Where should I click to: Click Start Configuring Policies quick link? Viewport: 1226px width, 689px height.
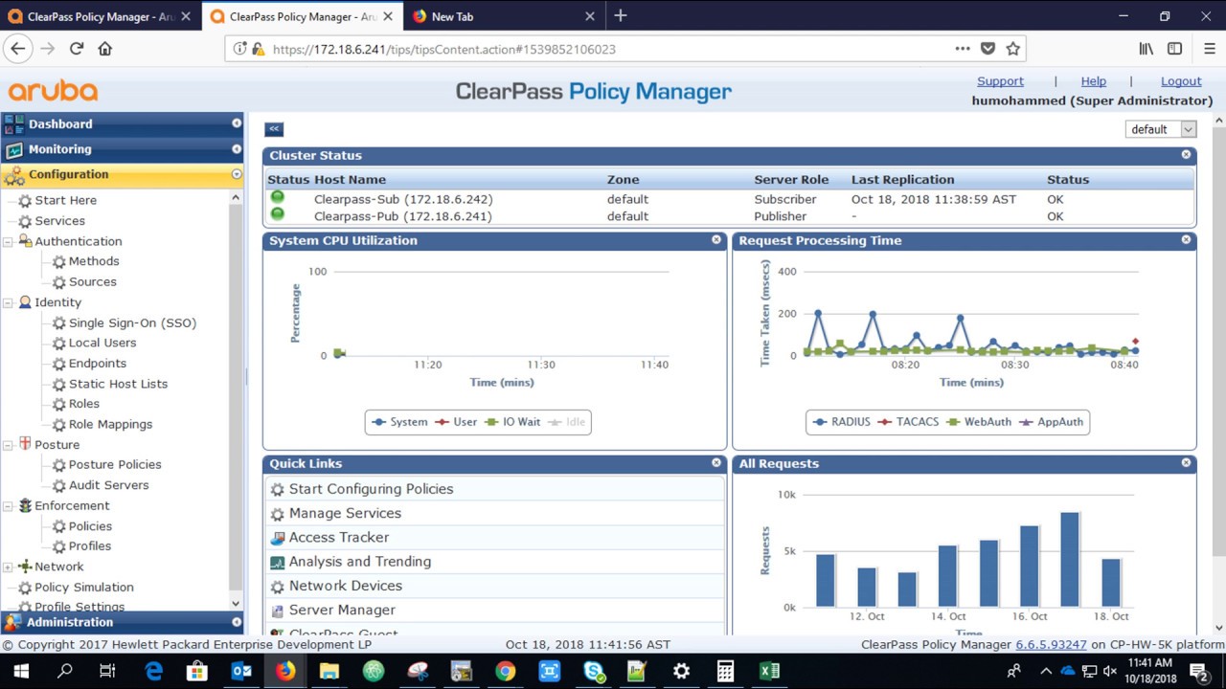tap(371, 489)
